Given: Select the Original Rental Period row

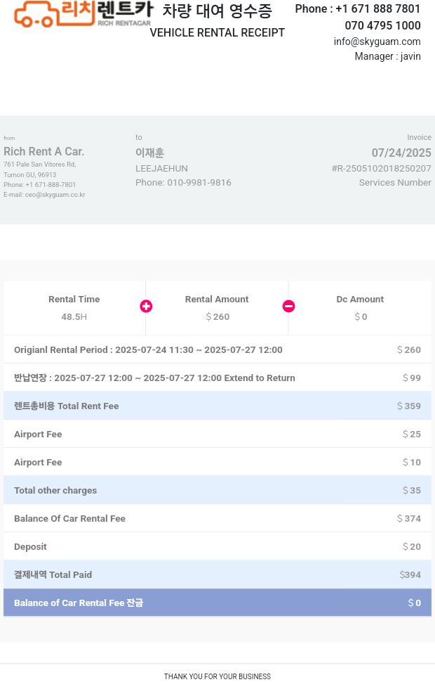Looking at the screenshot, I should [217, 349].
